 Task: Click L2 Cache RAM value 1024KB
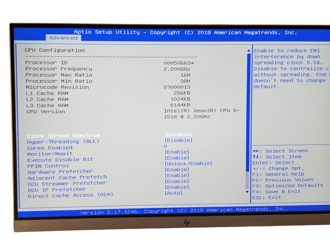coord(180,99)
